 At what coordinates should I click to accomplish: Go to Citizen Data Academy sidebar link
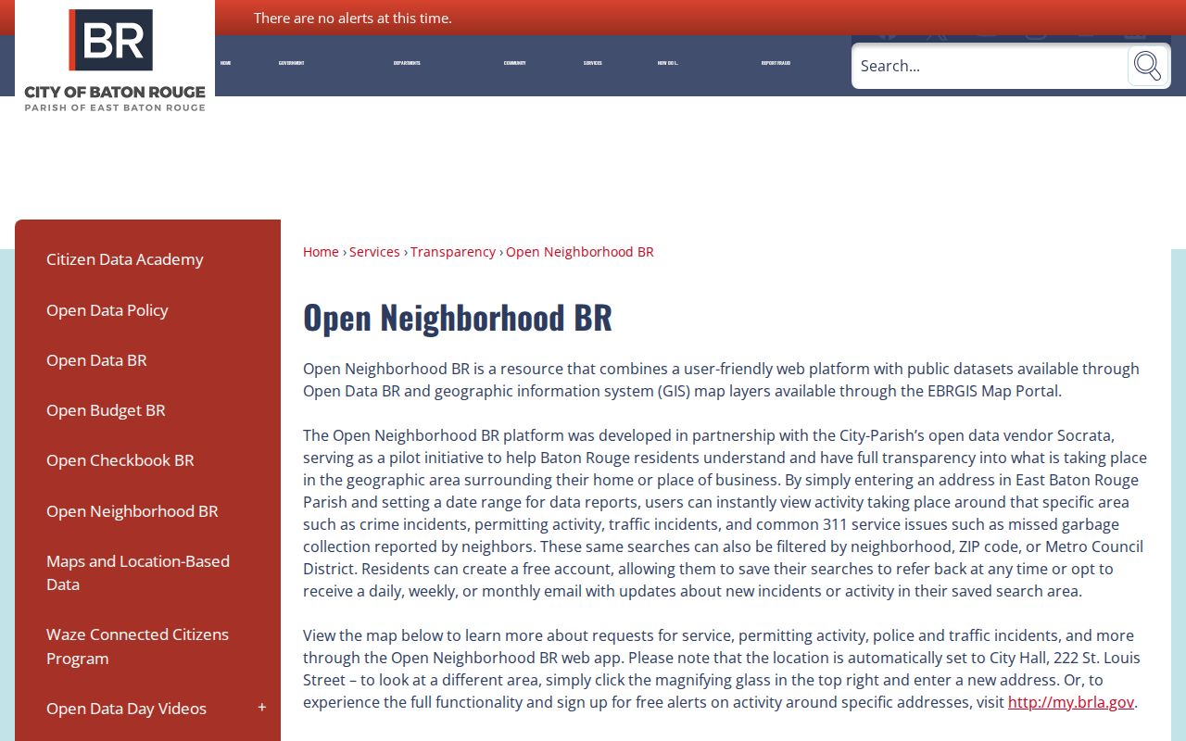coord(124,259)
